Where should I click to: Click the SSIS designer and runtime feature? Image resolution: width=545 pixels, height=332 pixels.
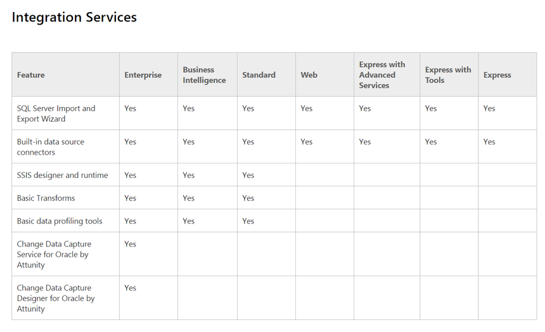click(62, 175)
